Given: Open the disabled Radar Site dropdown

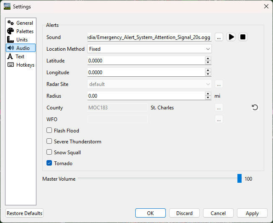Looking at the screenshot, I should click(x=149, y=84).
